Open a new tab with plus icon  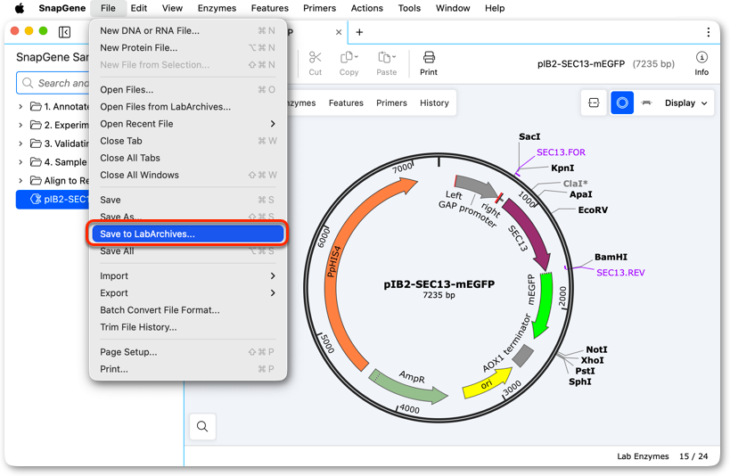(x=359, y=32)
